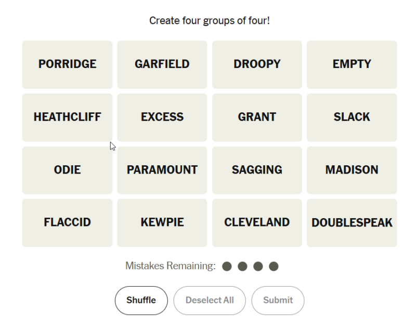416x332 pixels.
Task: Choose the KEWPIE tile
Action: 162,223
